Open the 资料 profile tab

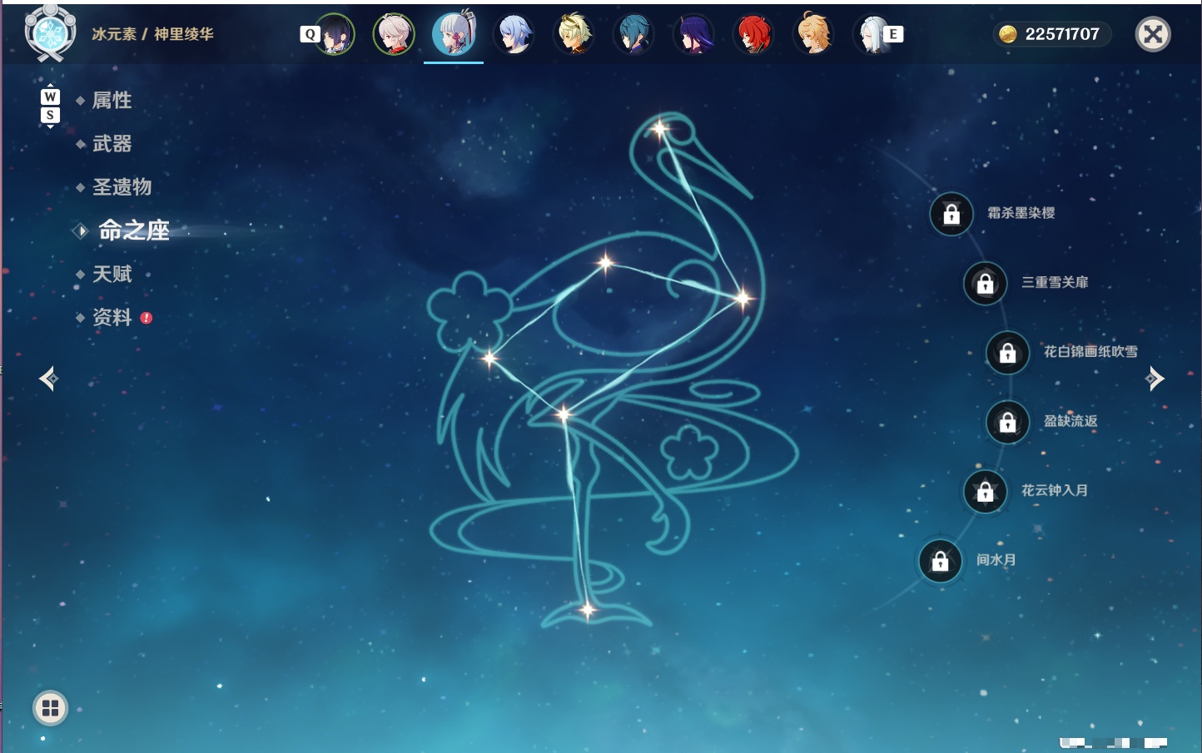pyautogui.click(x=112, y=317)
